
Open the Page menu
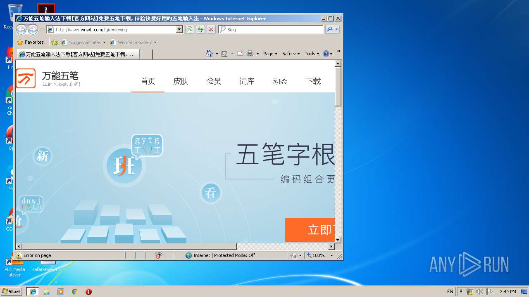click(270, 54)
